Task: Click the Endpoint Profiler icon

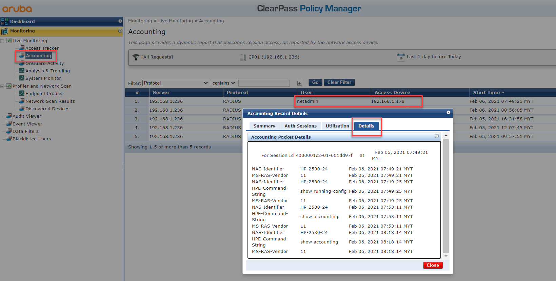Action: point(22,93)
